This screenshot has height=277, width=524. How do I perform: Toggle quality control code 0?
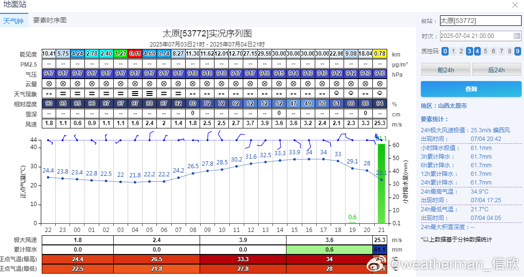click(x=445, y=51)
